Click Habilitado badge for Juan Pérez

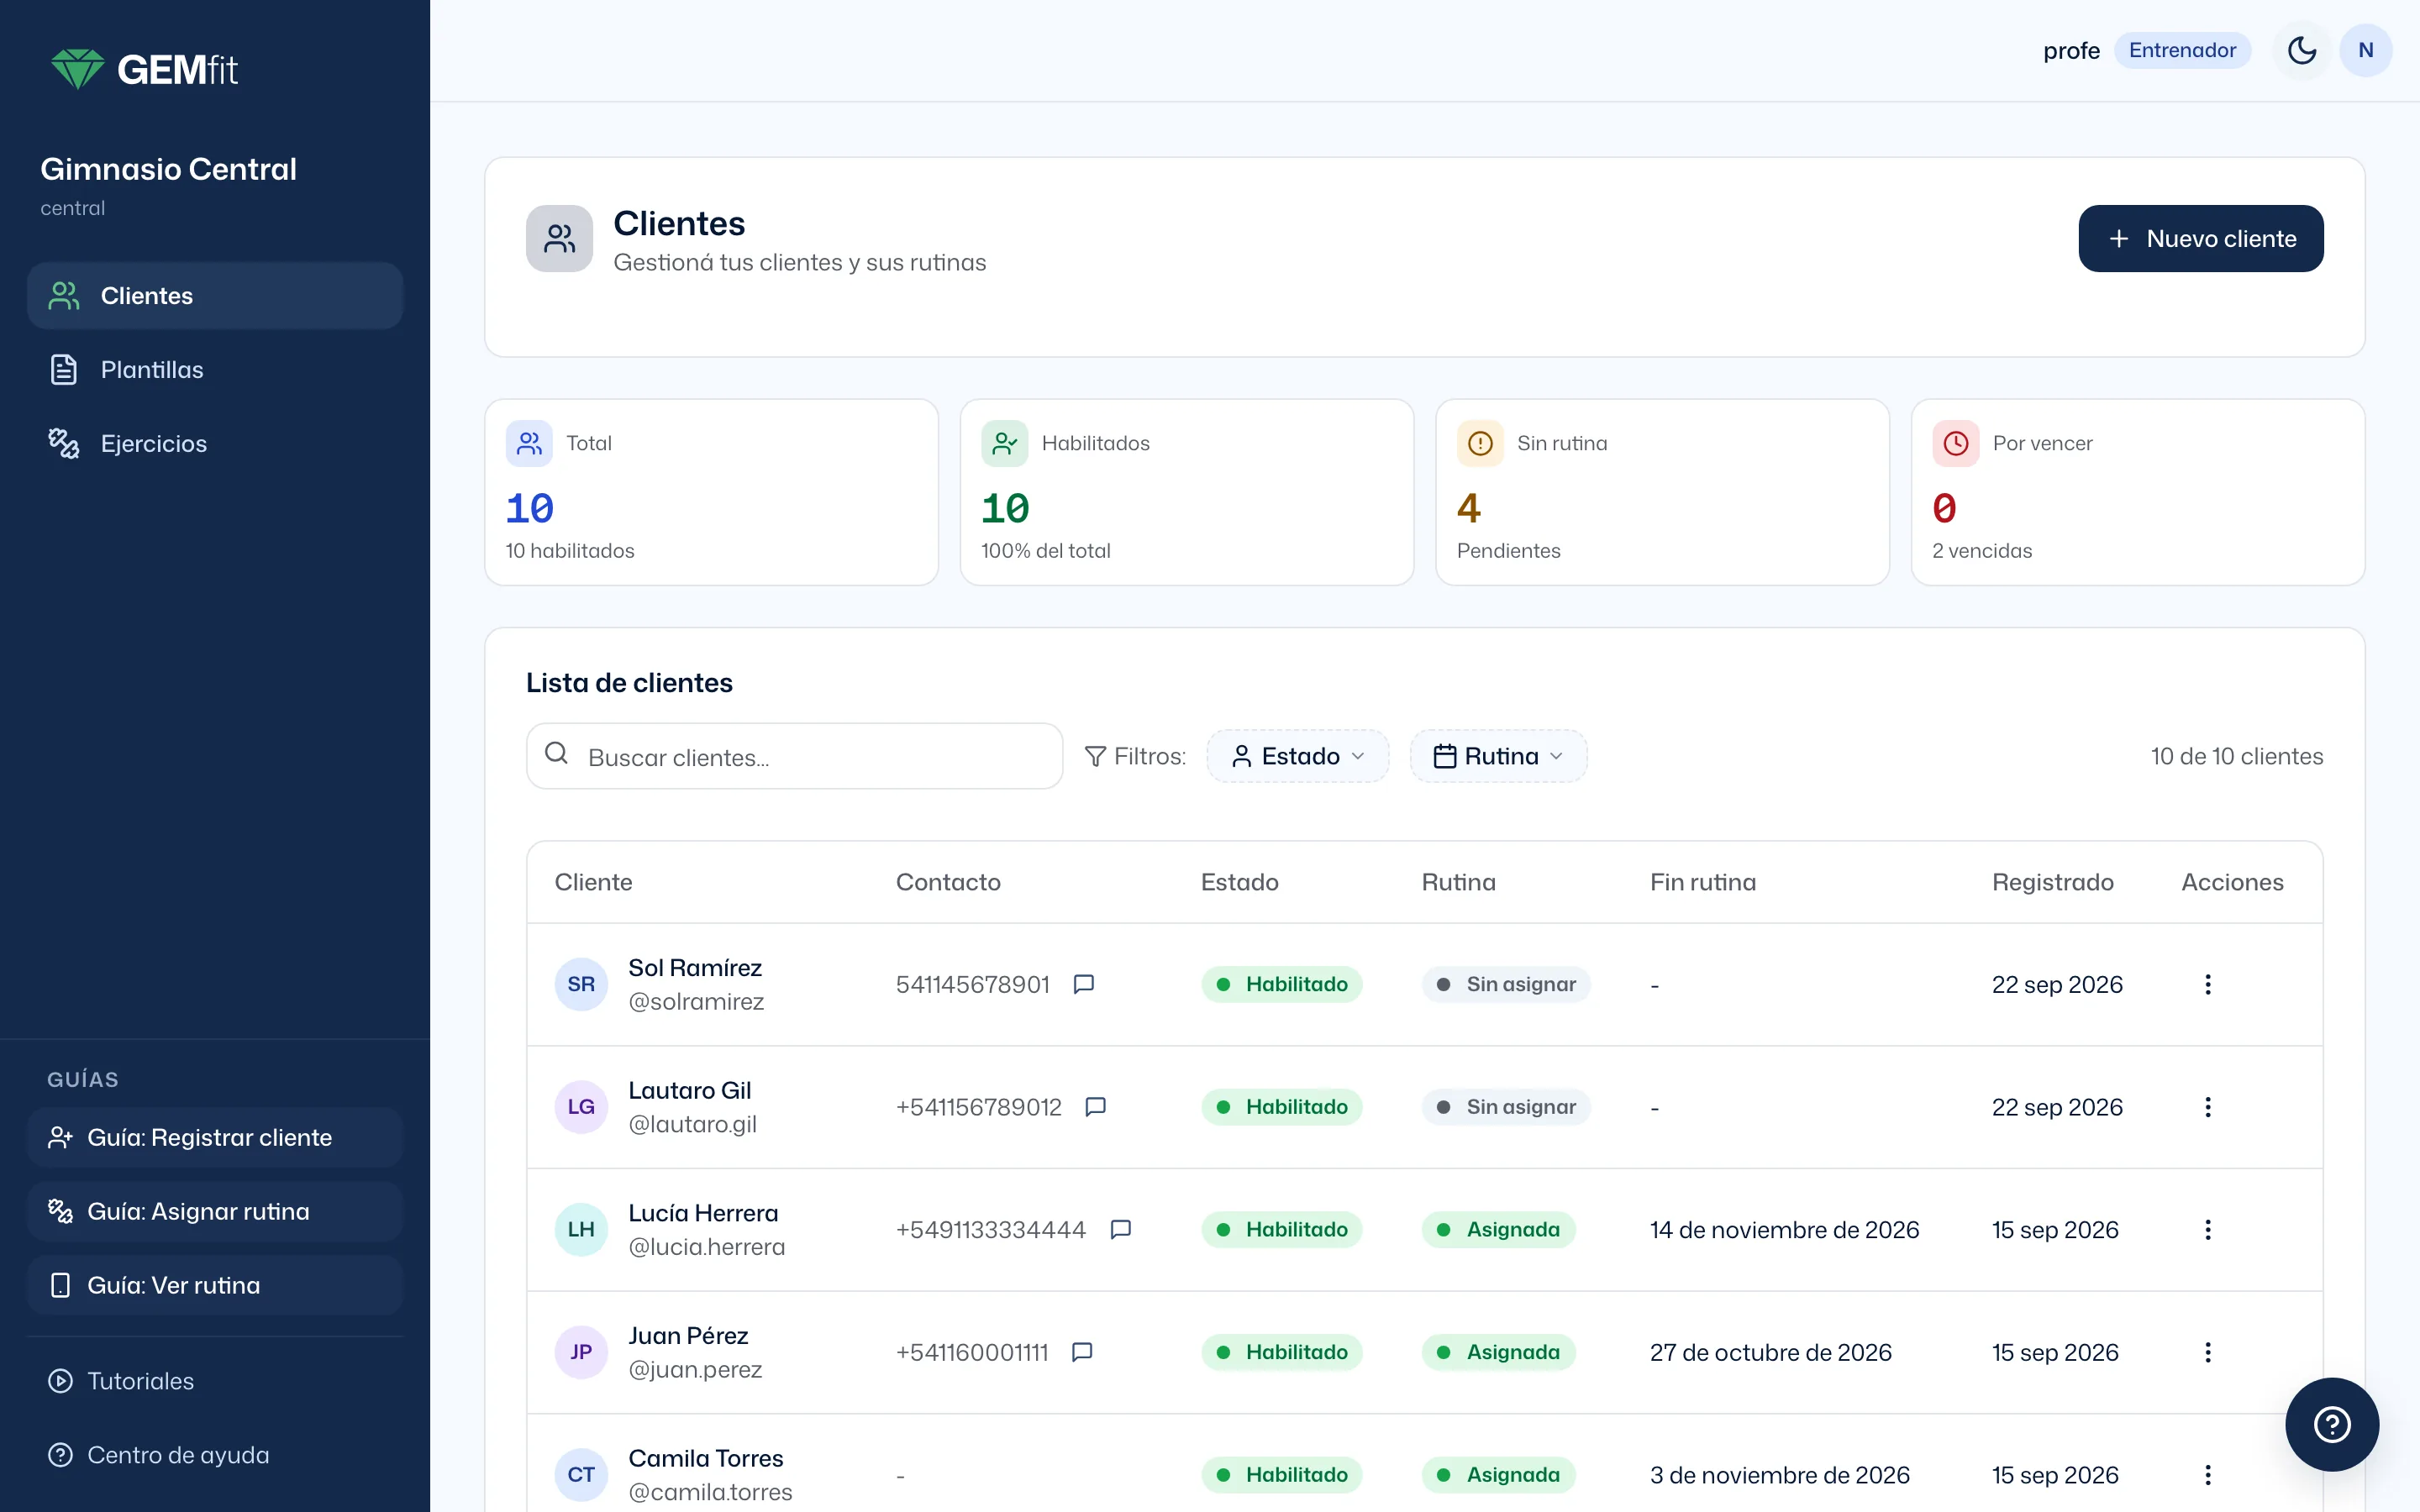(x=1281, y=1352)
